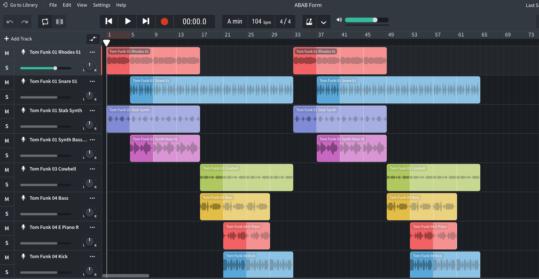Click the master volume speaker icon
This screenshot has width=539, height=279.
point(339,20)
